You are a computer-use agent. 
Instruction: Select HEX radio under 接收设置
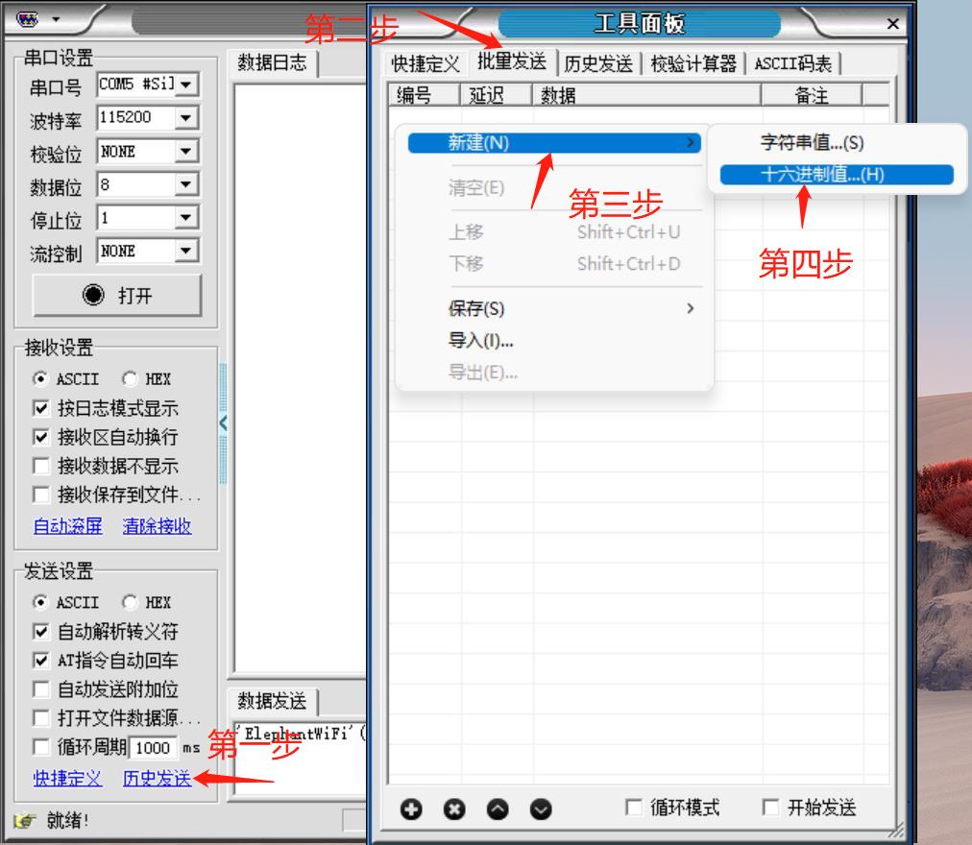pyautogui.click(x=130, y=379)
